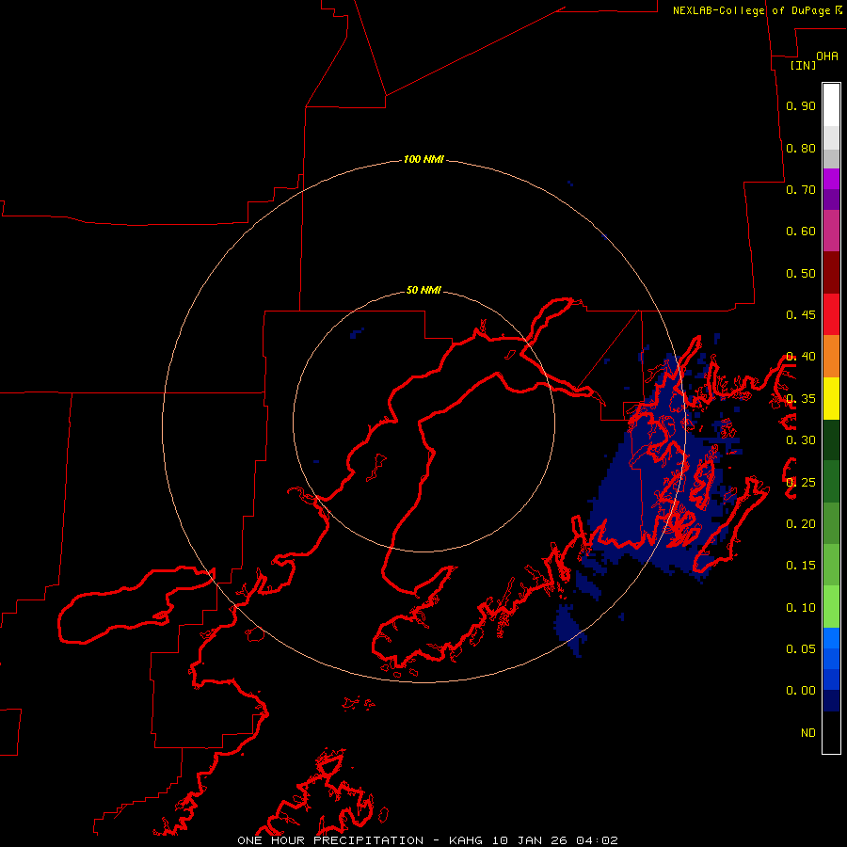Select the 0.60 legend value
847x847 pixels.
[801, 232]
